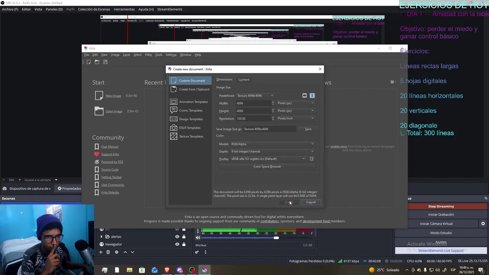Click Stop Streaming button
Screen dimensions: 489x275
tap(441, 206)
